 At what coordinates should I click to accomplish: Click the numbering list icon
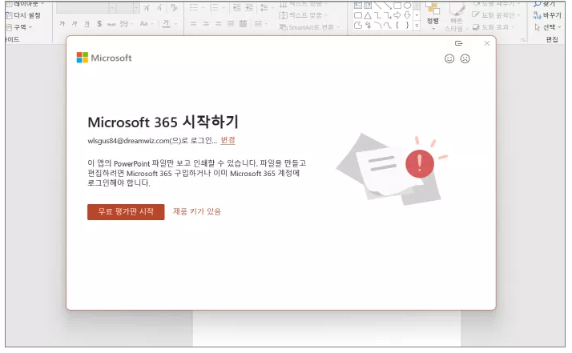pos(214,8)
